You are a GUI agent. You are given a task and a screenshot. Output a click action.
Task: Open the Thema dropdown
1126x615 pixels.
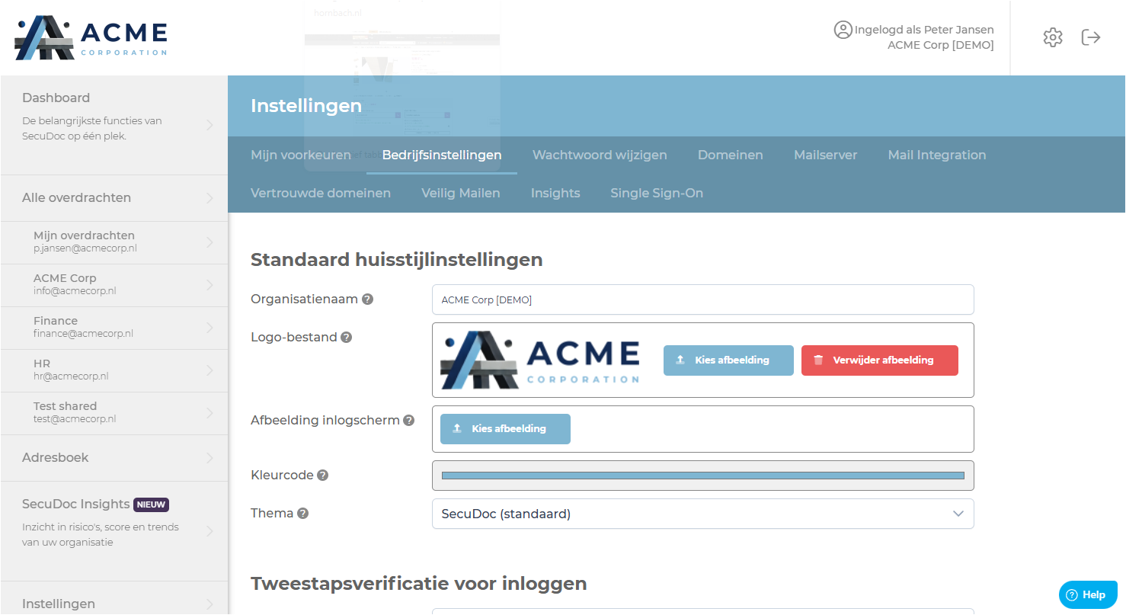[x=702, y=514]
